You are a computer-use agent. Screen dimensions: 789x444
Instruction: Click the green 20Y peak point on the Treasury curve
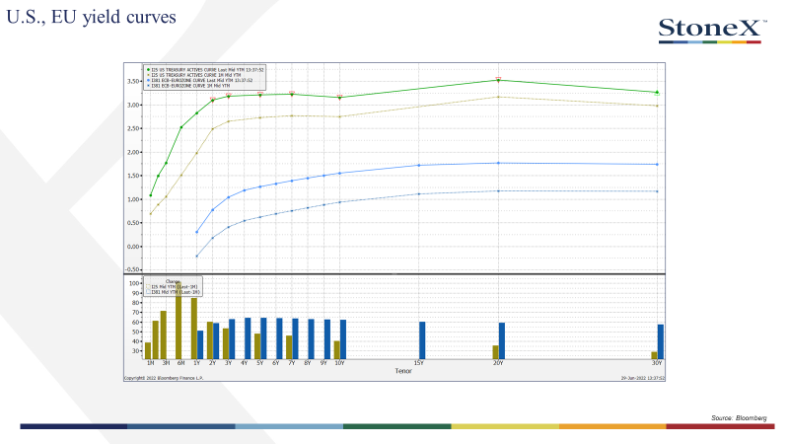tap(498, 81)
